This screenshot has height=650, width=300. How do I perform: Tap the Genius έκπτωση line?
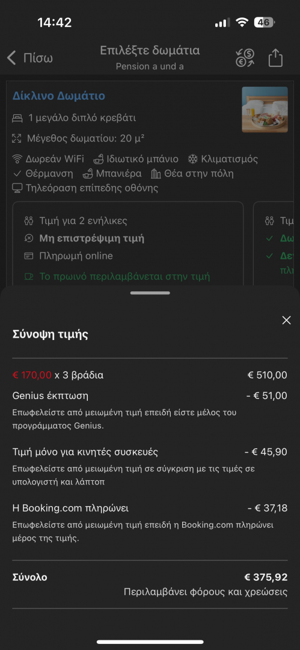(x=150, y=396)
